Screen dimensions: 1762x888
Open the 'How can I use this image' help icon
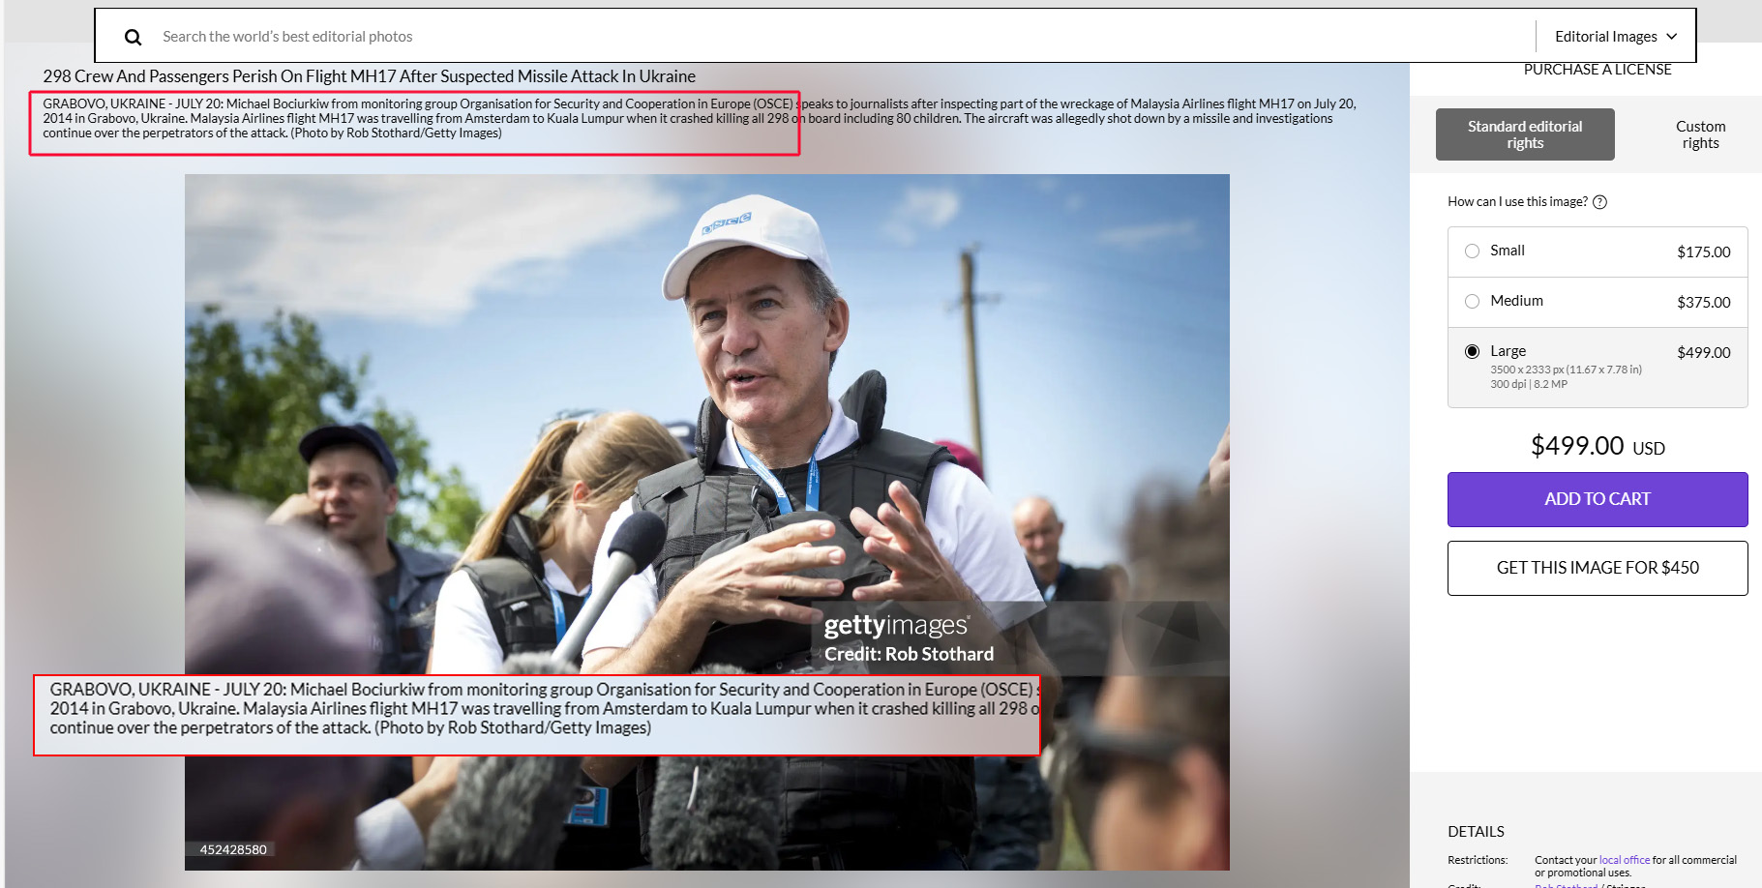point(1599,202)
